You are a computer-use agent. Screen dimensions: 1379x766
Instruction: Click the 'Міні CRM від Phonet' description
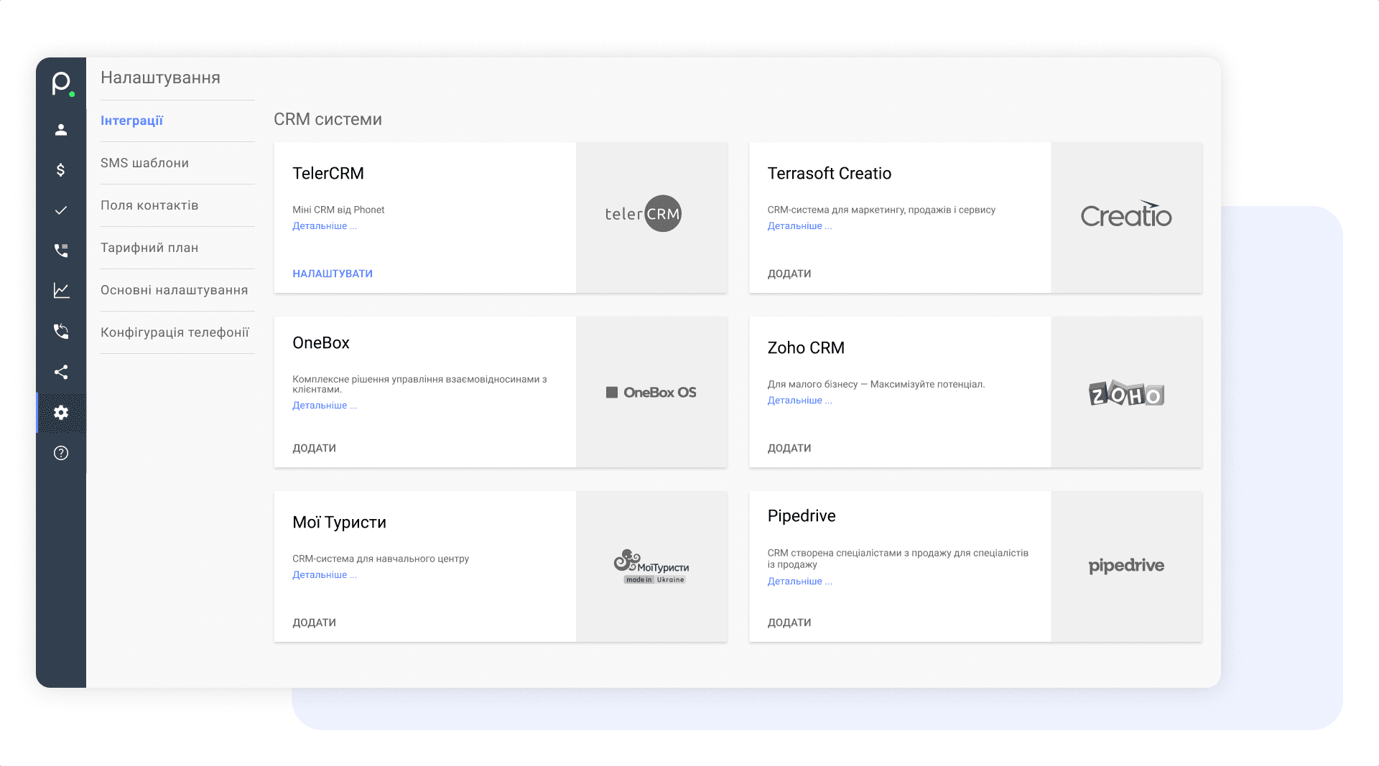(338, 210)
